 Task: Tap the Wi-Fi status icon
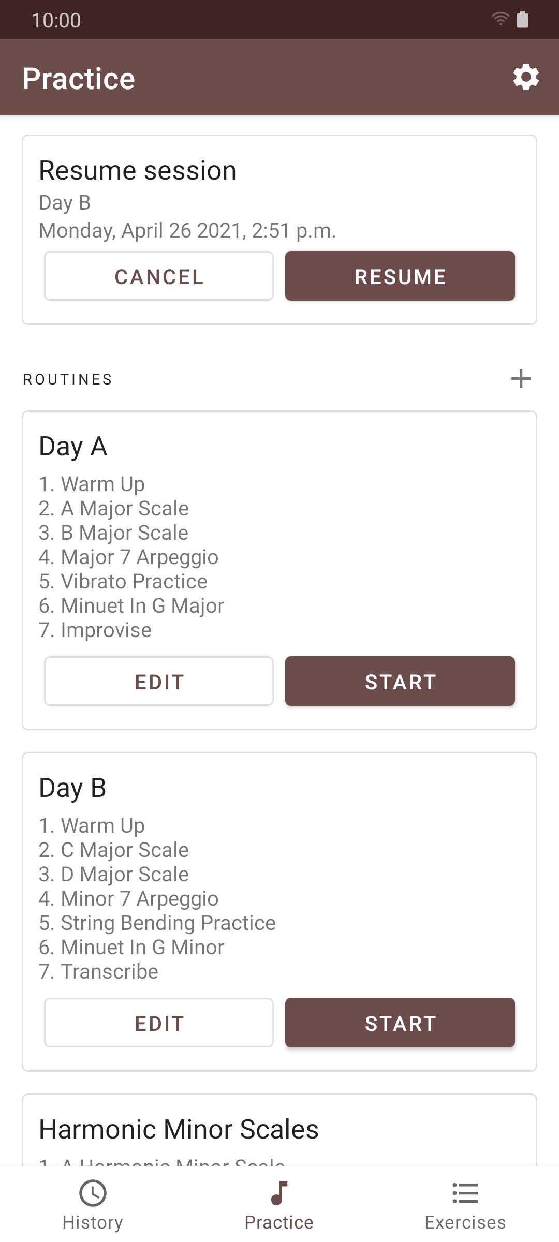click(500, 20)
